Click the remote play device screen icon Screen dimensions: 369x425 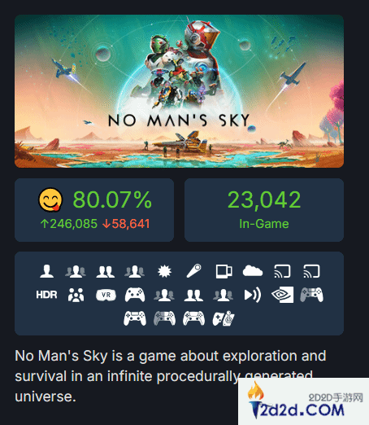point(224,271)
